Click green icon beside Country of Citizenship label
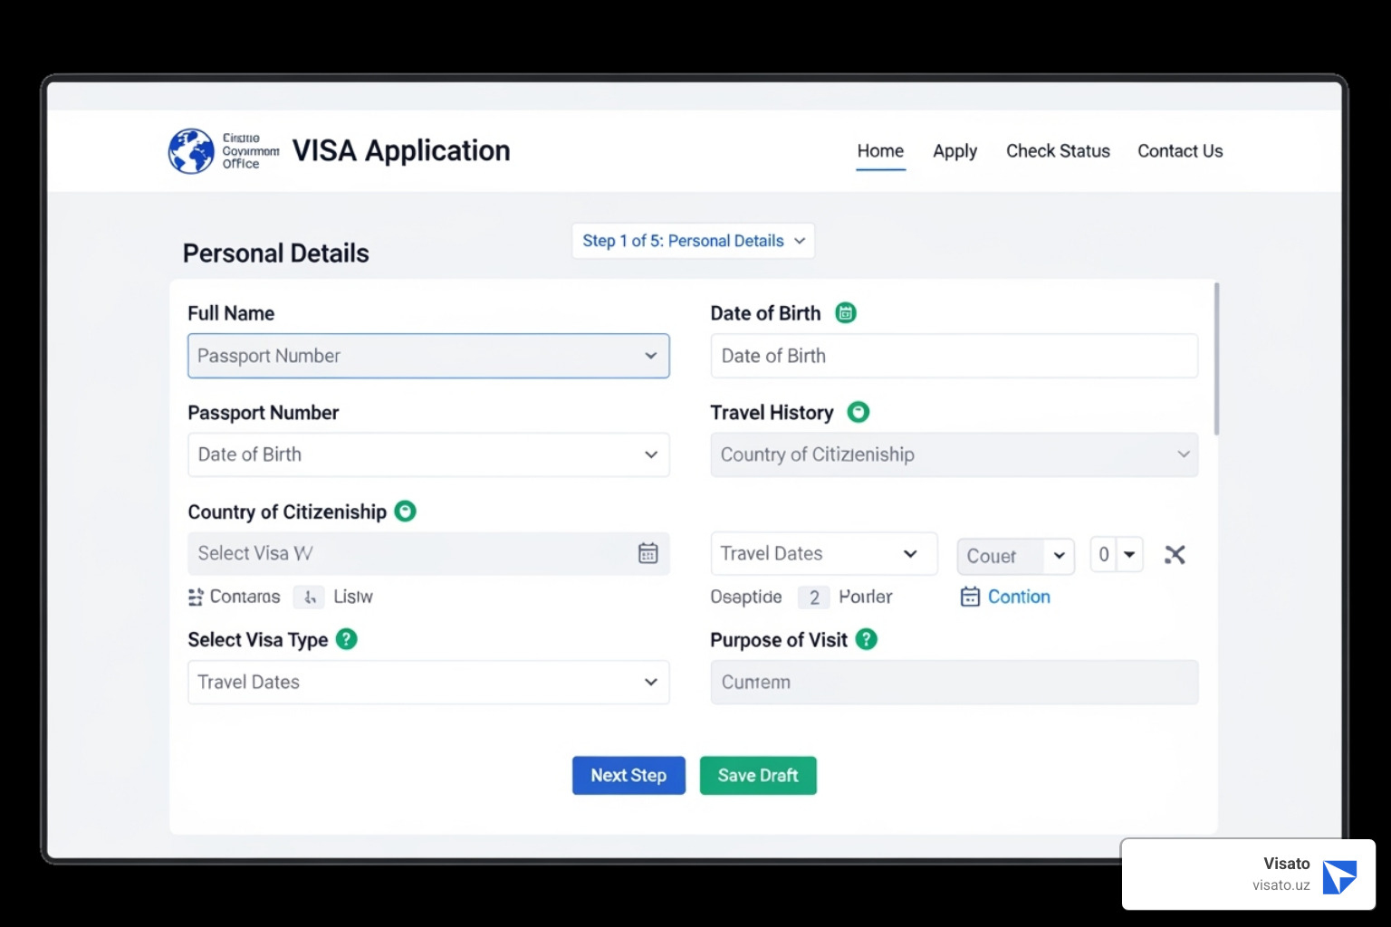 [x=406, y=511]
